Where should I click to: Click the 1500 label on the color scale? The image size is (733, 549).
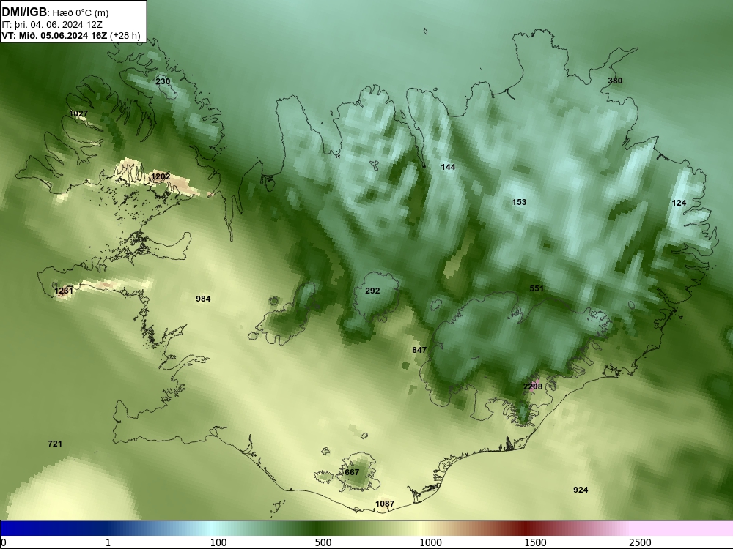point(535,542)
